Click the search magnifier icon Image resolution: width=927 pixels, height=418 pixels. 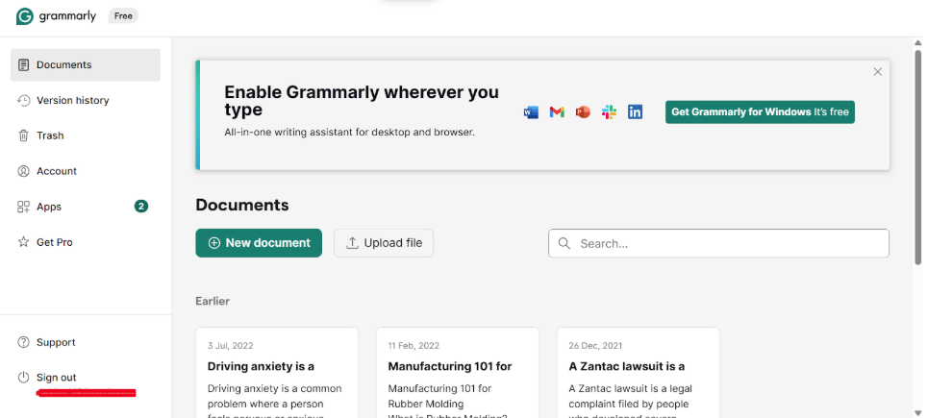click(564, 243)
